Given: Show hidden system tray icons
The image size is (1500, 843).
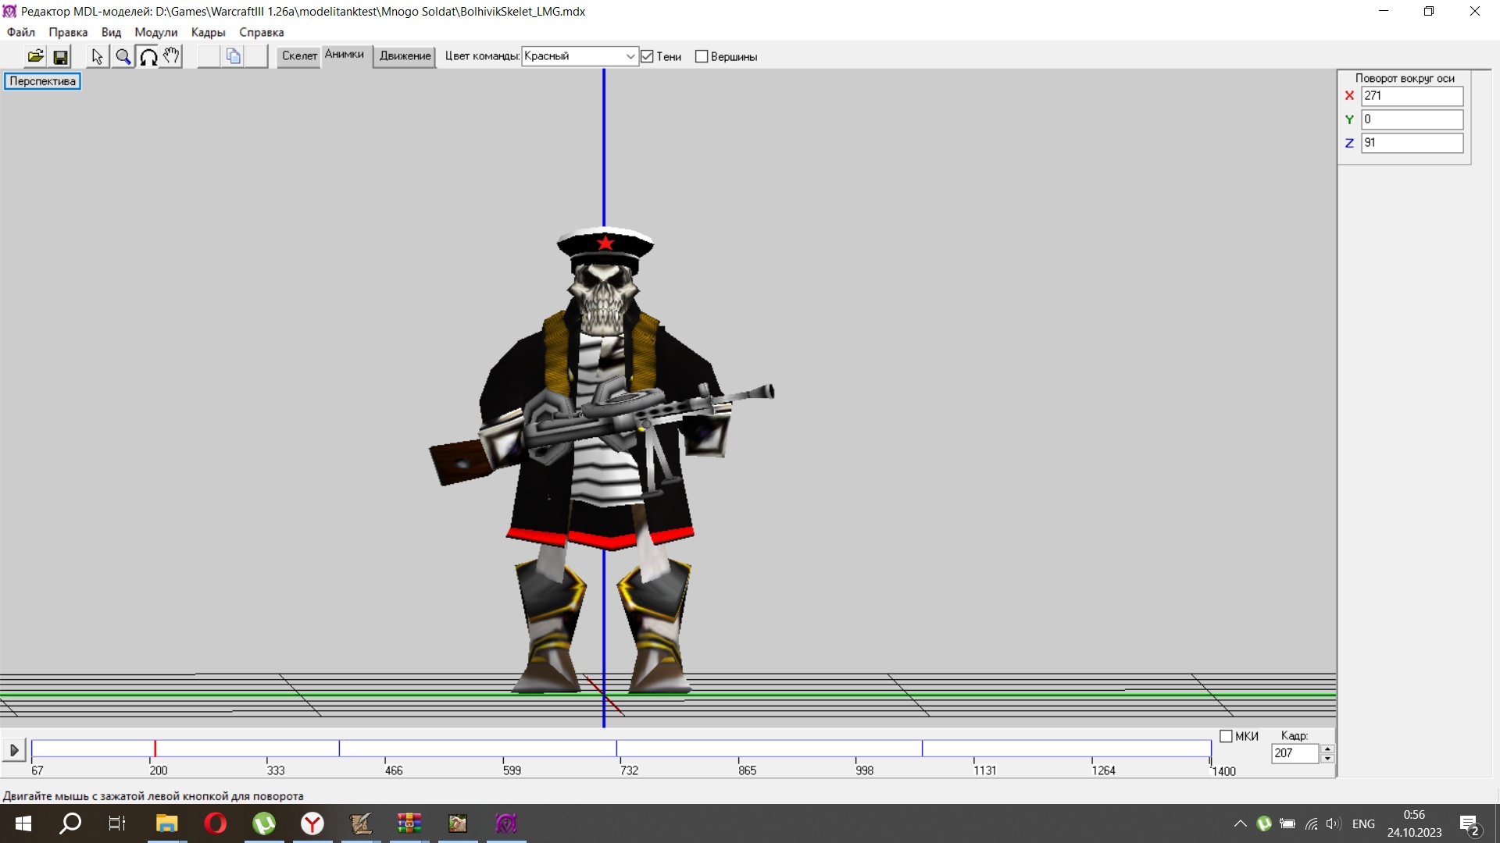Looking at the screenshot, I should pos(1240,823).
